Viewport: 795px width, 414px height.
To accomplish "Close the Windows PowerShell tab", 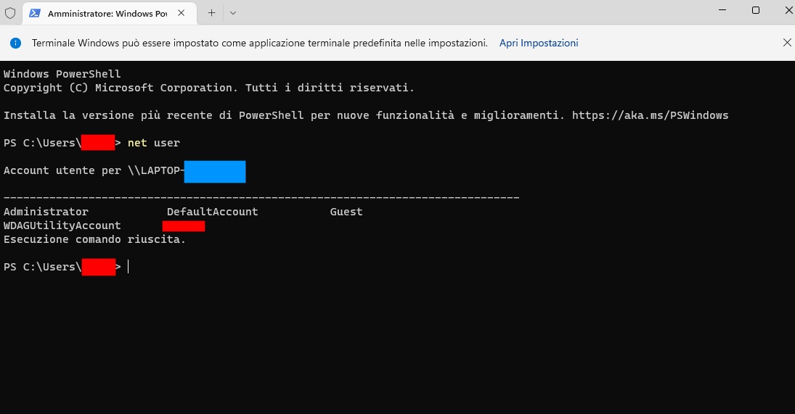I will click(x=181, y=13).
